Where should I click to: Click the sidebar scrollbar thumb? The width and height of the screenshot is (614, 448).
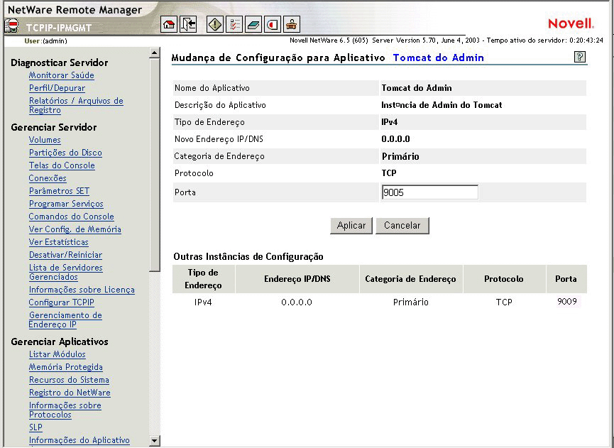tap(155, 165)
